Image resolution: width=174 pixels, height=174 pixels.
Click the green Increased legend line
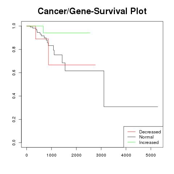(x=132, y=142)
